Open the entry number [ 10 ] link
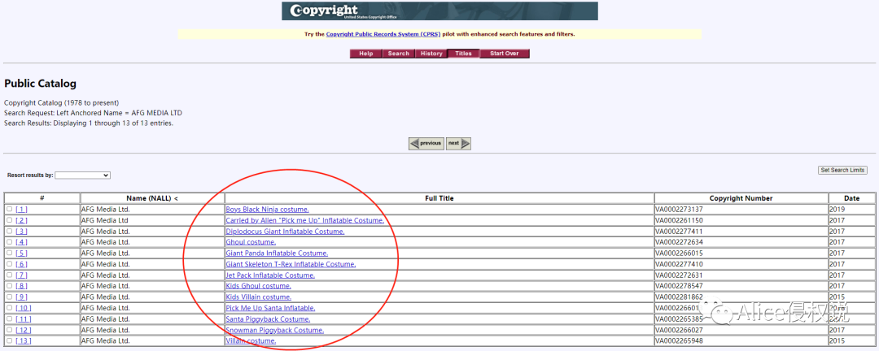Image resolution: width=879 pixels, height=351 pixels. (24, 308)
